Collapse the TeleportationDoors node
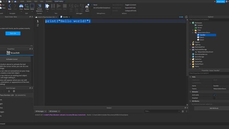This screenshot has width=229, height=129. [x=193, y=33]
